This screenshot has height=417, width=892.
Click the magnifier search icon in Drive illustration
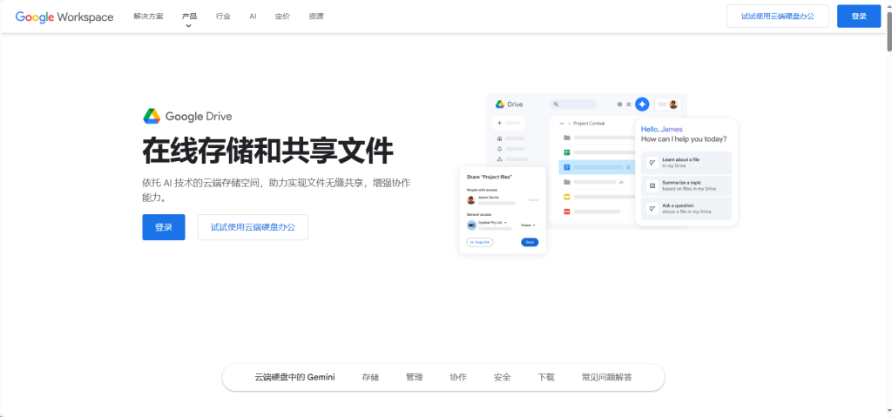(557, 104)
